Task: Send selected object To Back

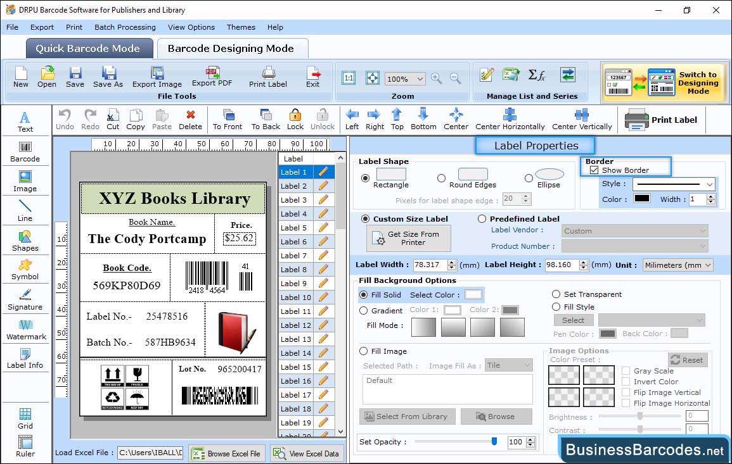Action: (266, 120)
